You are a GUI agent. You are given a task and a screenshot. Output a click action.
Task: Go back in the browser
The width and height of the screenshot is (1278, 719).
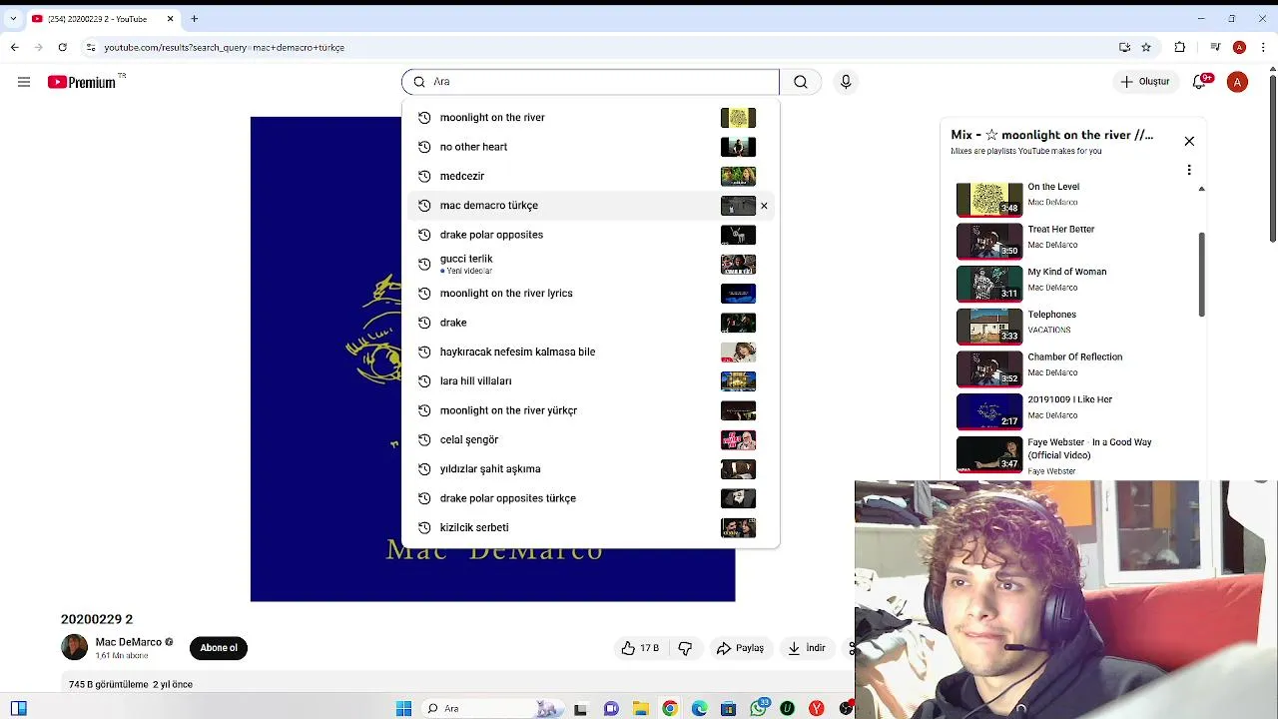[14, 47]
